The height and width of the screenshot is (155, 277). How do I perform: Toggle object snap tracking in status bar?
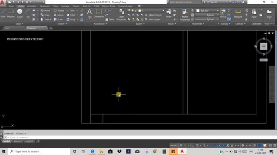212,146
